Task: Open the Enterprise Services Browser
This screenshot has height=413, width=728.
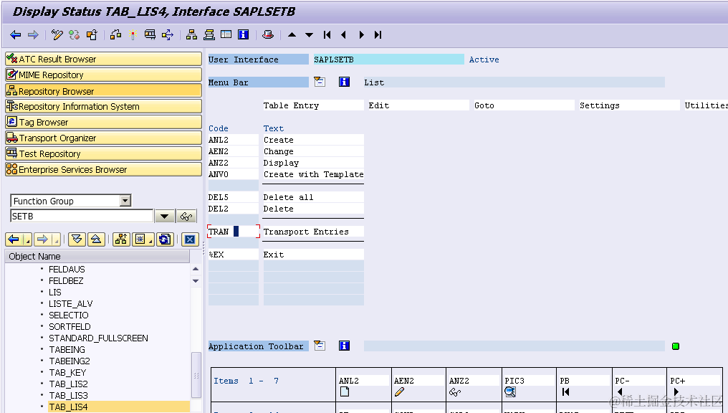Action: (x=103, y=169)
